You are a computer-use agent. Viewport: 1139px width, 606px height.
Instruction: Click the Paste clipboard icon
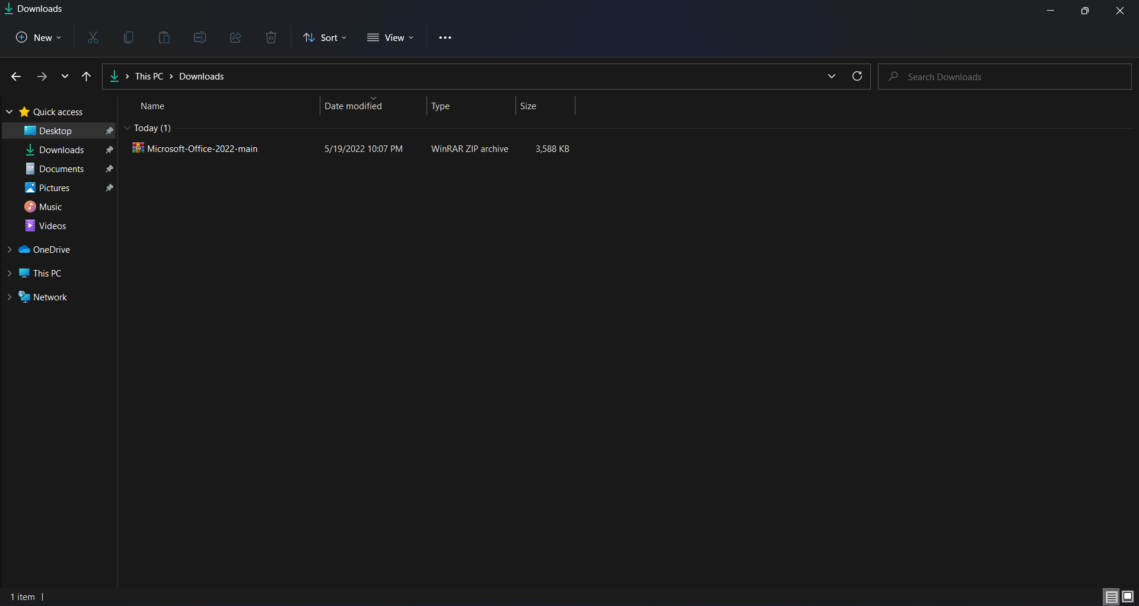[164, 37]
